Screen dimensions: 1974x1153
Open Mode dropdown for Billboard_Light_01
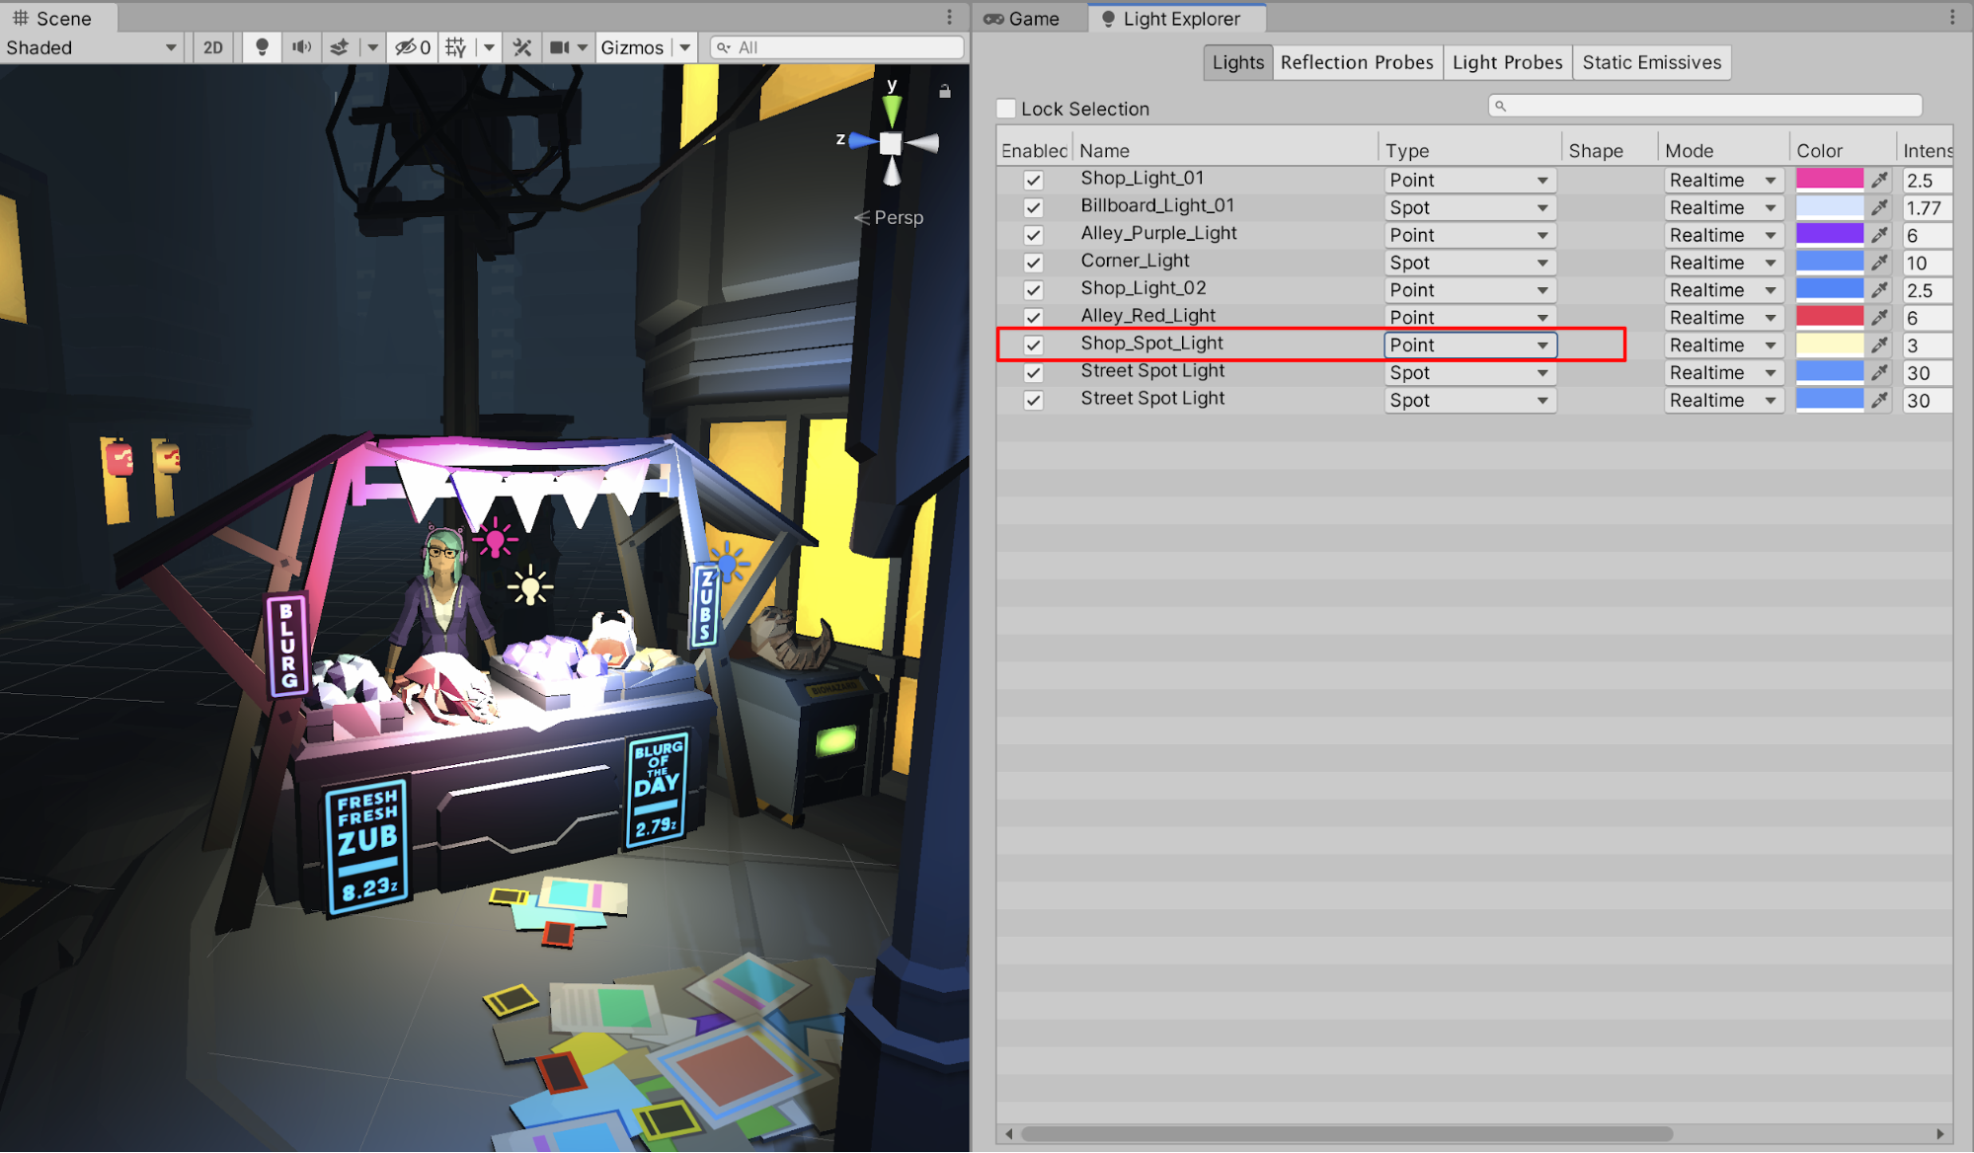1723,207
